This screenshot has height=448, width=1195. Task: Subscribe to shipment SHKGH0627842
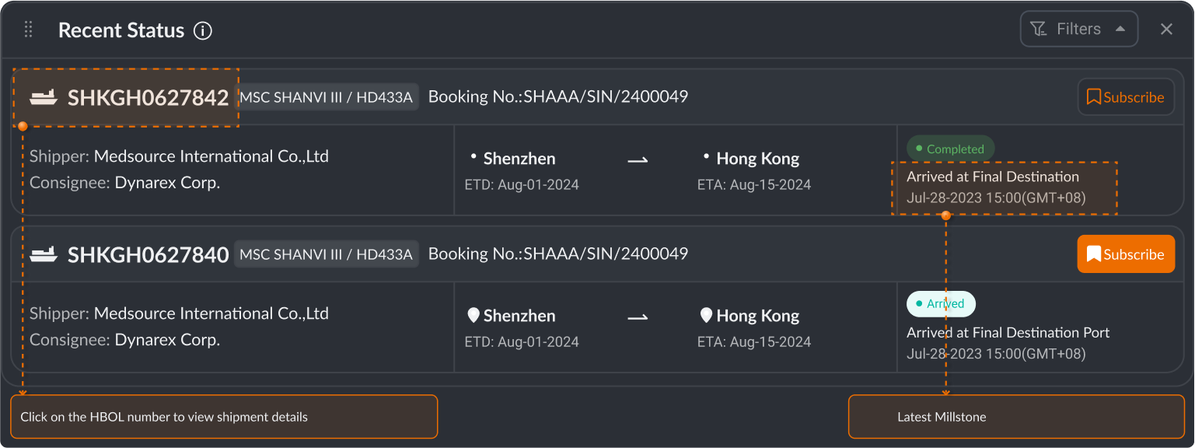(x=1125, y=97)
